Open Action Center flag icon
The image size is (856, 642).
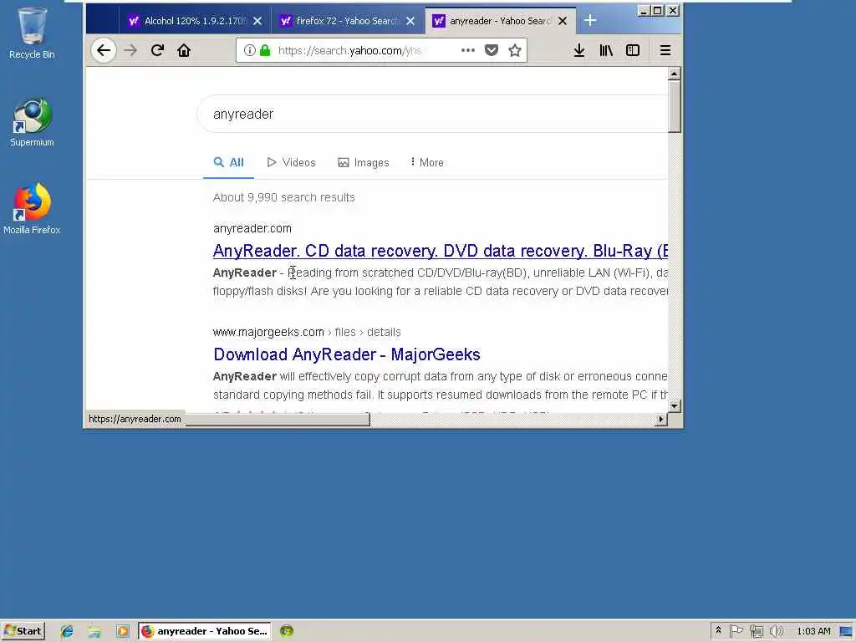click(x=736, y=631)
